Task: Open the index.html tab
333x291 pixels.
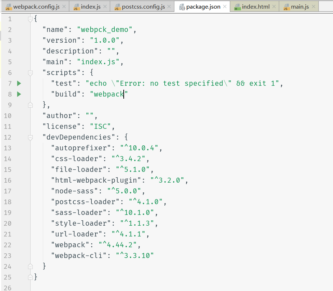Action: [255, 7]
